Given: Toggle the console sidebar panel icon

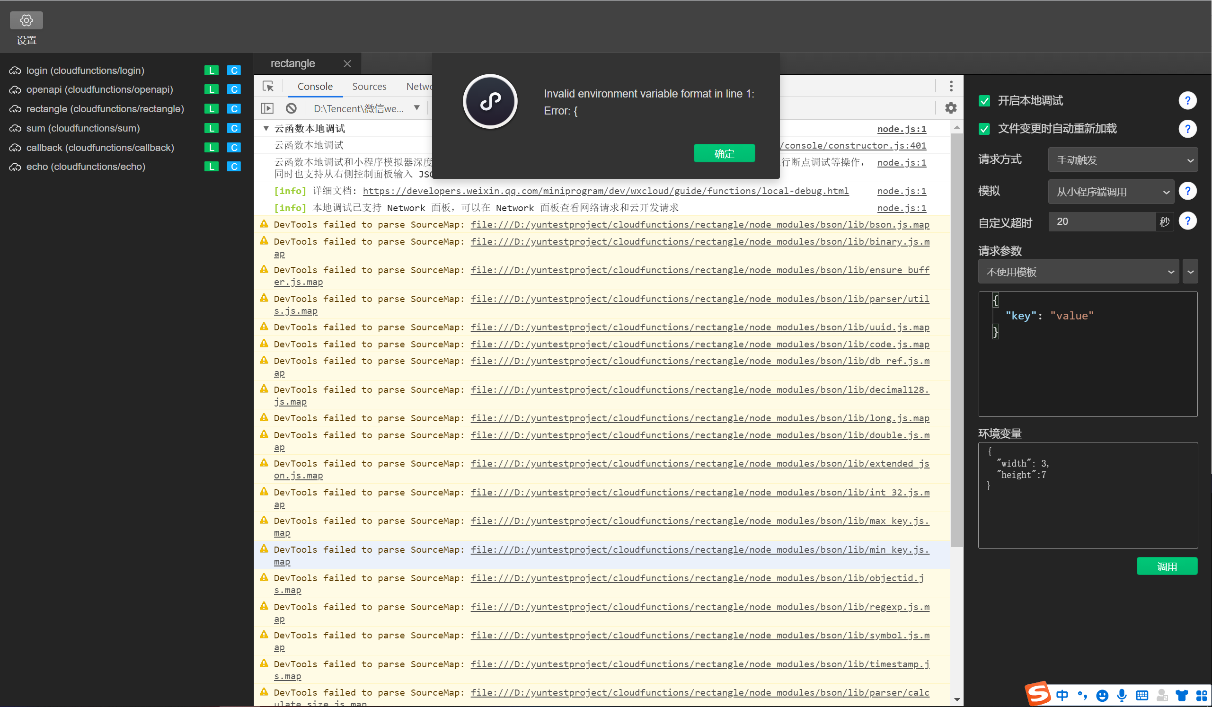Looking at the screenshot, I should pos(267,108).
